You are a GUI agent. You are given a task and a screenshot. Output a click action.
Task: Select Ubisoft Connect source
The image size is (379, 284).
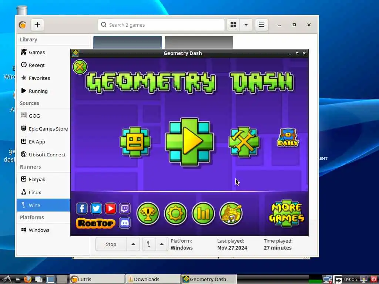tap(44, 155)
